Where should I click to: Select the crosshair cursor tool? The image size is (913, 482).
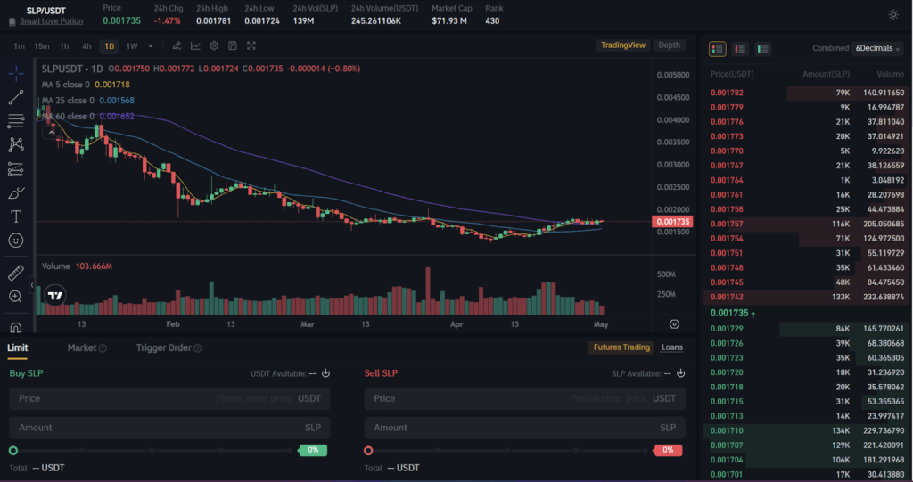pyautogui.click(x=16, y=73)
